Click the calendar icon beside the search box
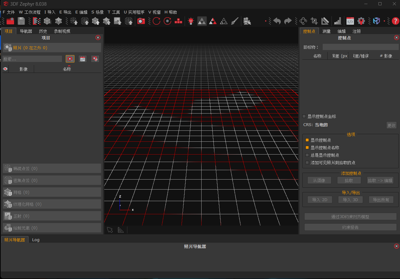Screen dimensions: 400x279 click(x=83, y=59)
